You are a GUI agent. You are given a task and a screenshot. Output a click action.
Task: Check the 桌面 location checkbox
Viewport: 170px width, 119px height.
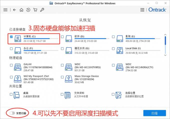pyautogui.click(x=11, y=94)
